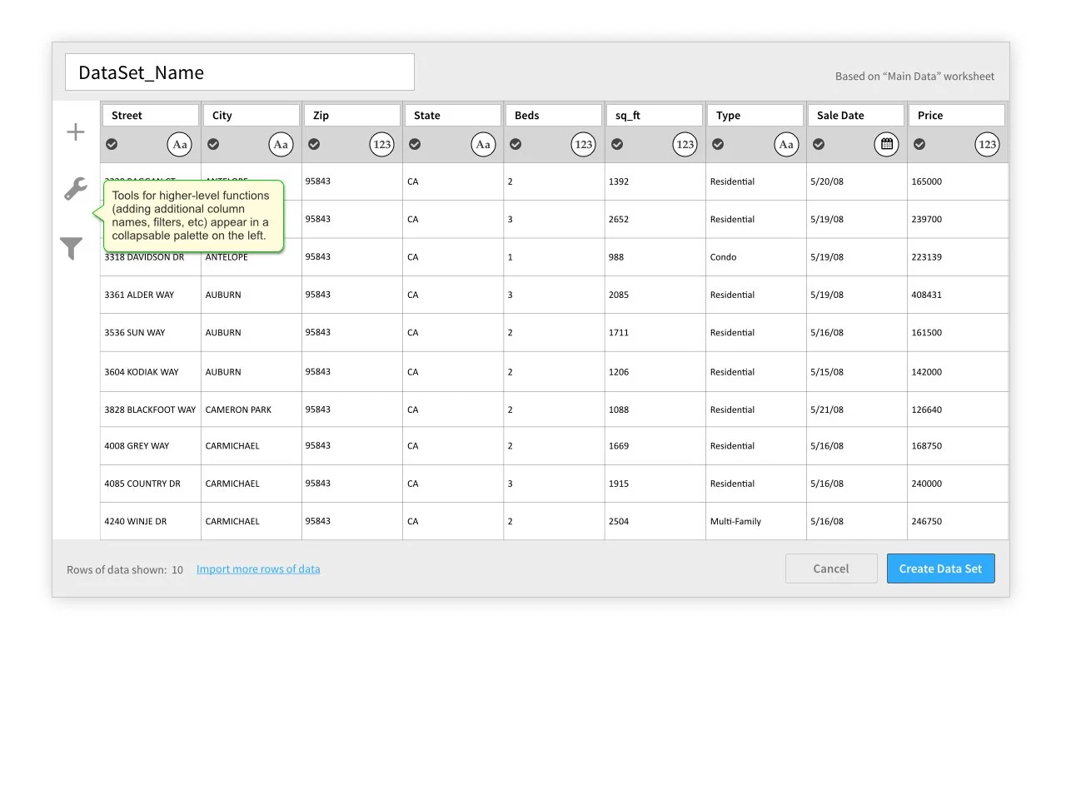Select the 3828 BLACKFOOT WAY cell
Image resolution: width=1066 pixels, height=799 pixels.
151,409
